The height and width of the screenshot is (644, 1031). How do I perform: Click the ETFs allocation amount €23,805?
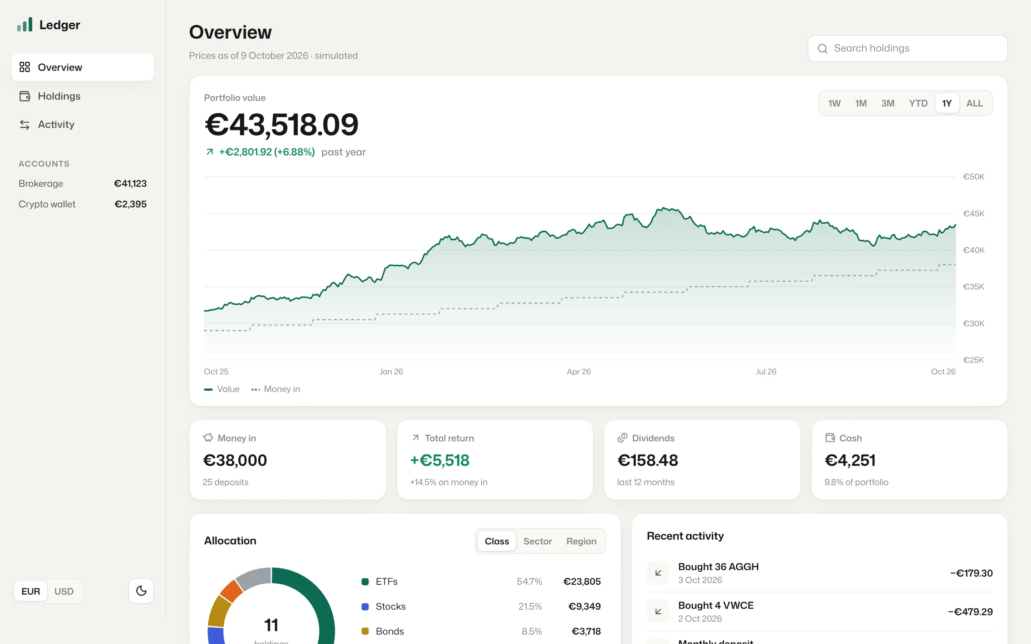pos(582,582)
